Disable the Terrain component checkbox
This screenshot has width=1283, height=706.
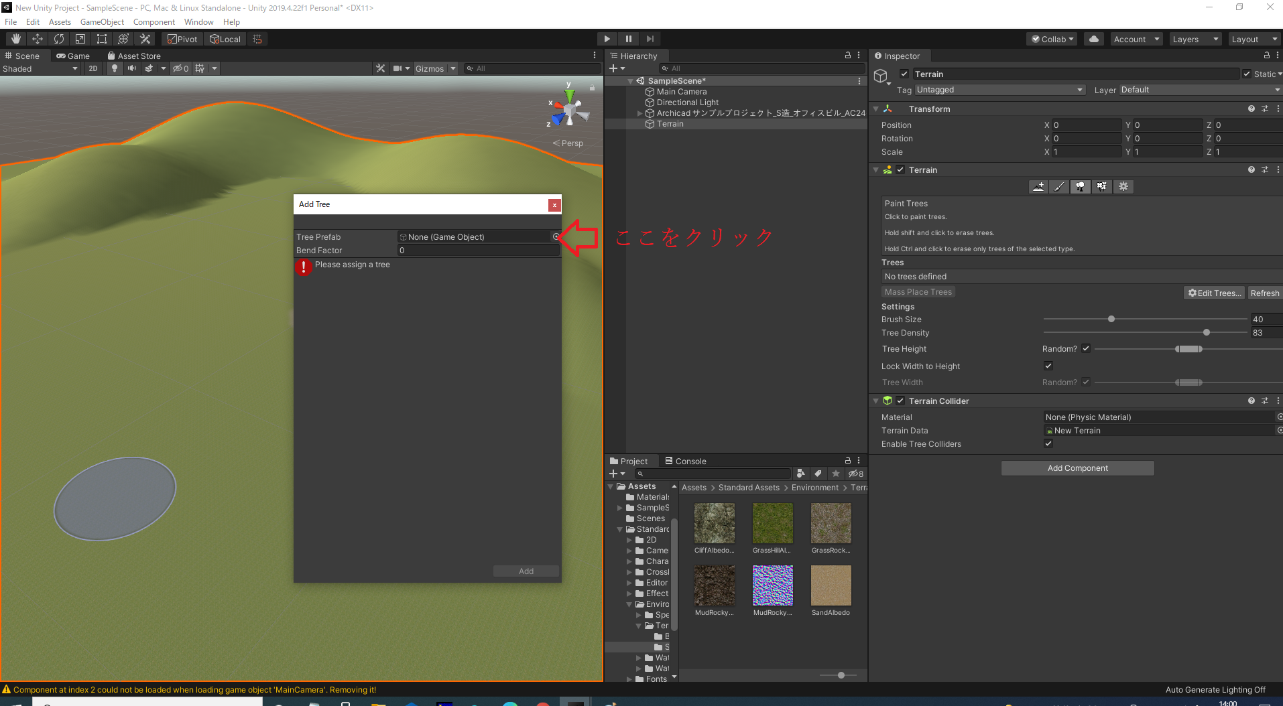[x=900, y=169]
